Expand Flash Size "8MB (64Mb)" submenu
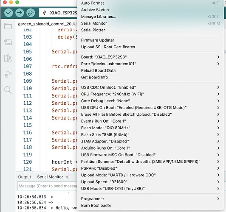 (x=150, y=135)
